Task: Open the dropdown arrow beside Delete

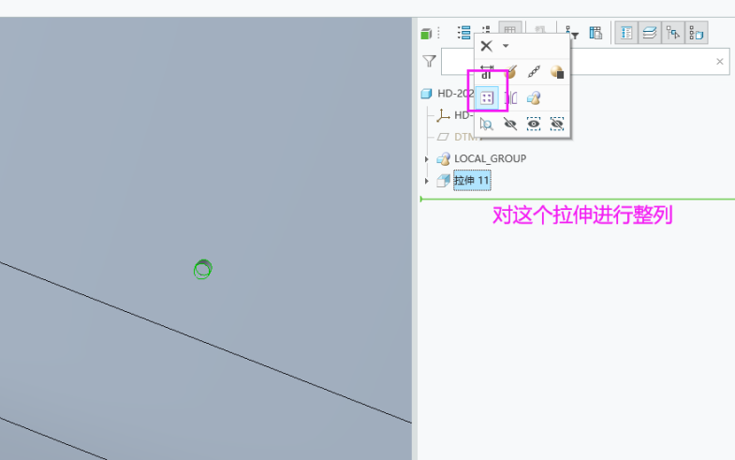Action: [x=506, y=46]
